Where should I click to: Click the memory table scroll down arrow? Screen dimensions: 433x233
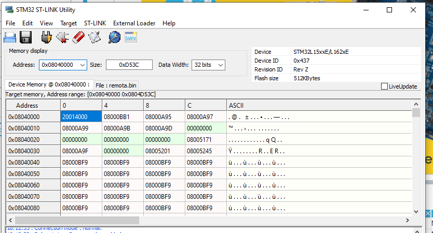[x=416, y=212]
